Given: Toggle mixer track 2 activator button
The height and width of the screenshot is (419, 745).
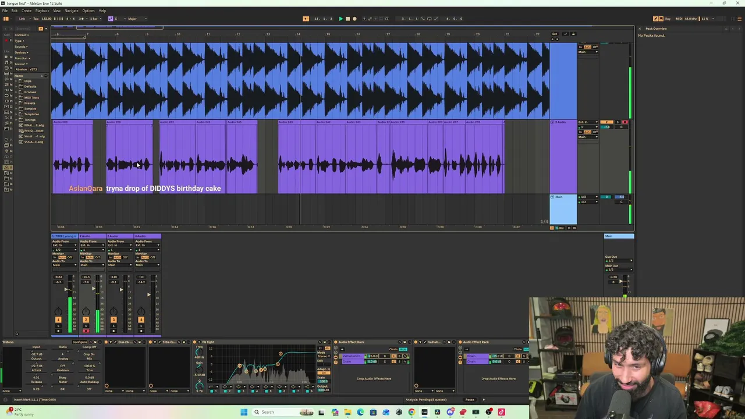Looking at the screenshot, I should coord(86,319).
